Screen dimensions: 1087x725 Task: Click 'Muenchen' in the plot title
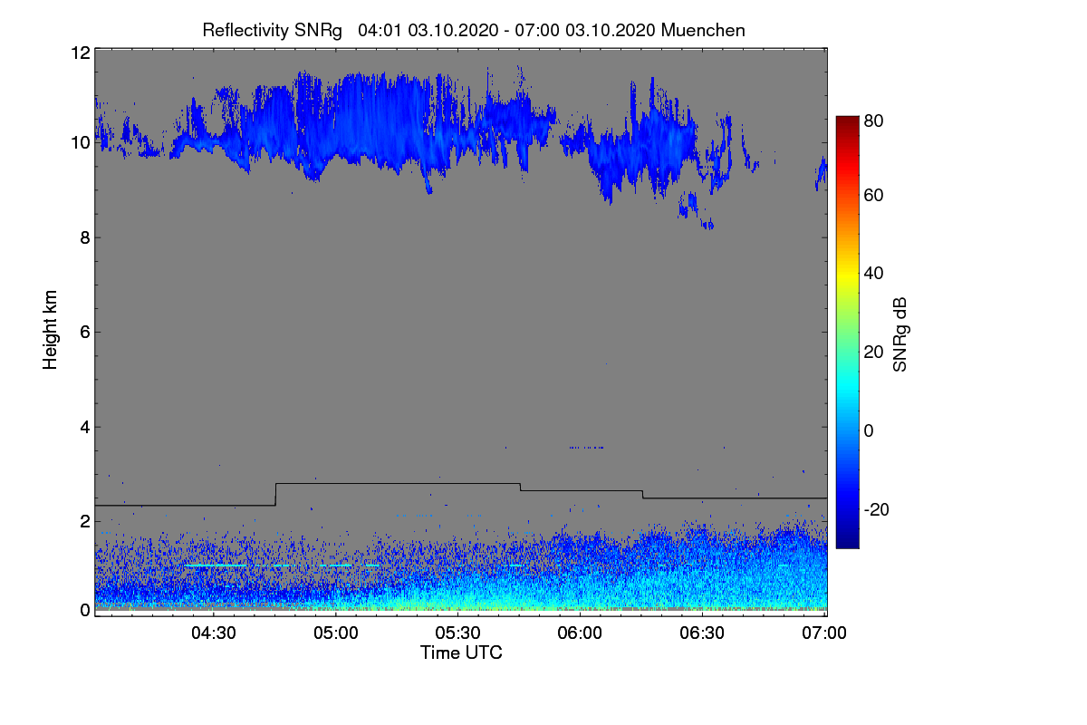704,30
